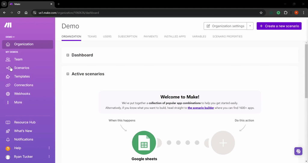Open browser extensions puzzle icon

(286, 13)
